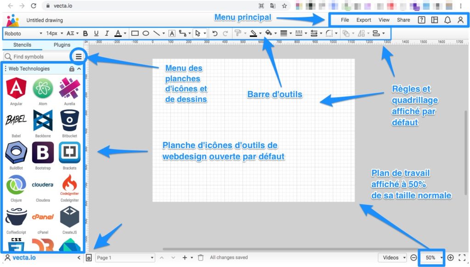The width and height of the screenshot is (470, 267).
Task: Toggle italic text formatting
Action: point(106,34)
